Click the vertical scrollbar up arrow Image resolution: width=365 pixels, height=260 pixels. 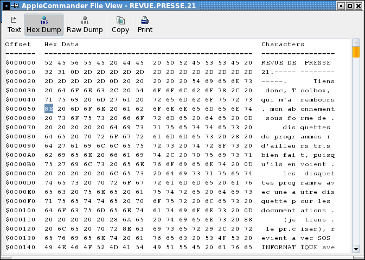click(356, 42)
